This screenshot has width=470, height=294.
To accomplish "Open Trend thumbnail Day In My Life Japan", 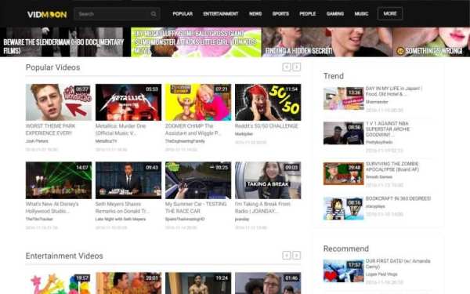I will [x=344, y=99].
